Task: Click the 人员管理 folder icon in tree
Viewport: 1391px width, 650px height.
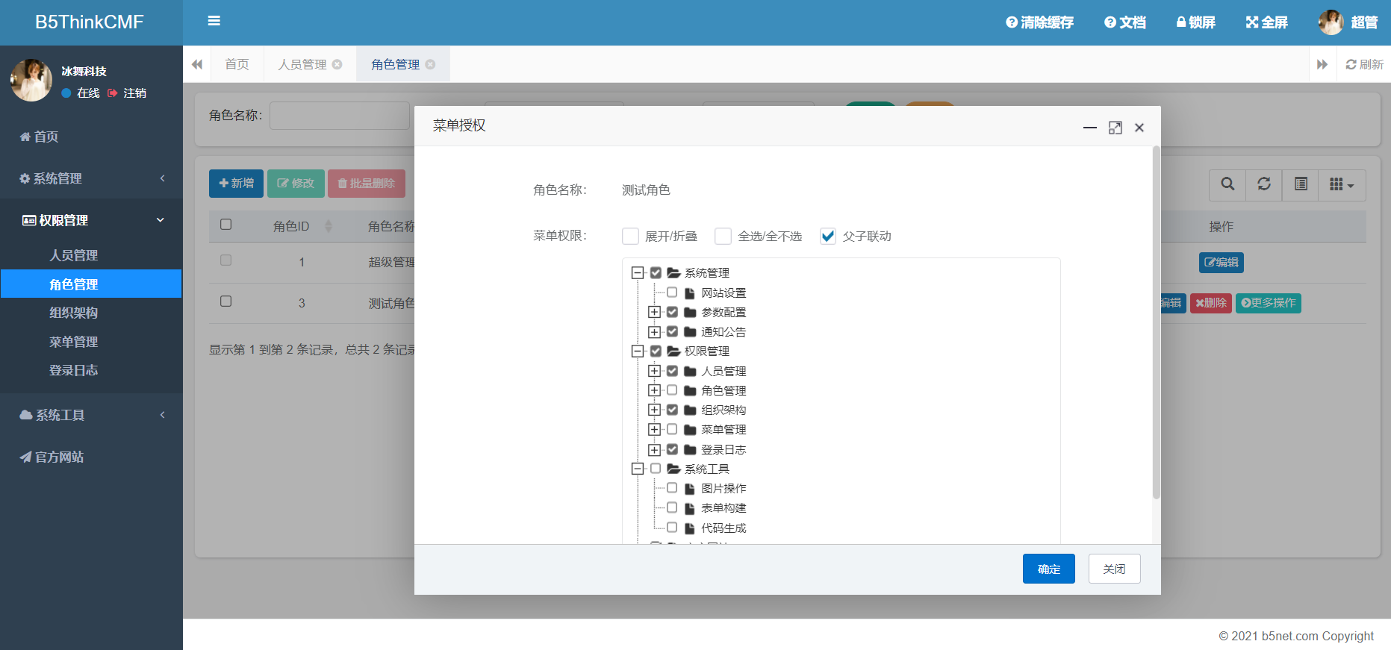Action: (690, 372)
